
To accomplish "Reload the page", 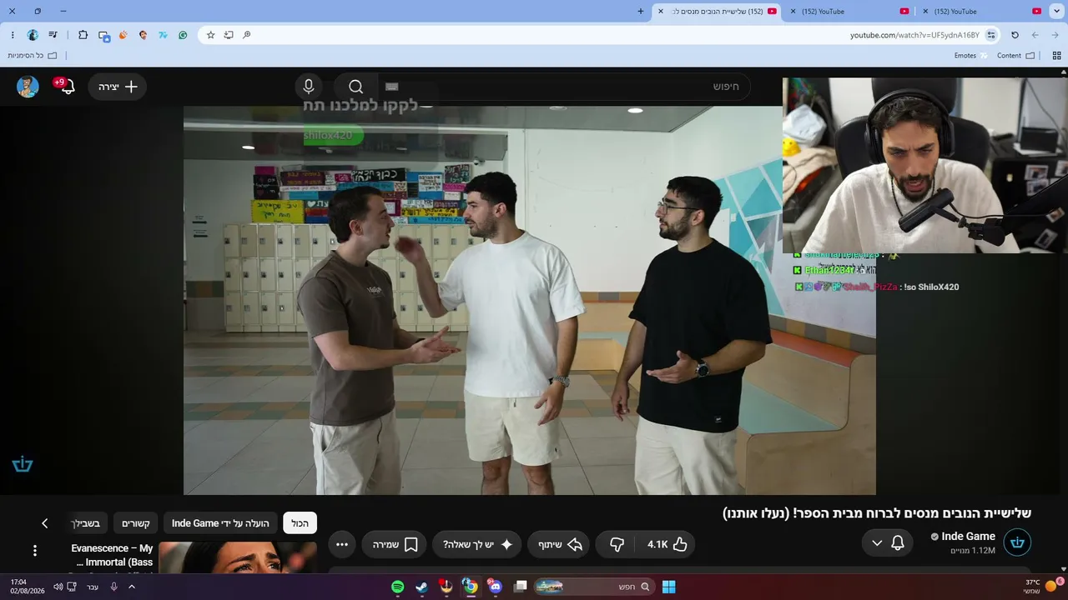I will coord(1015,35).
